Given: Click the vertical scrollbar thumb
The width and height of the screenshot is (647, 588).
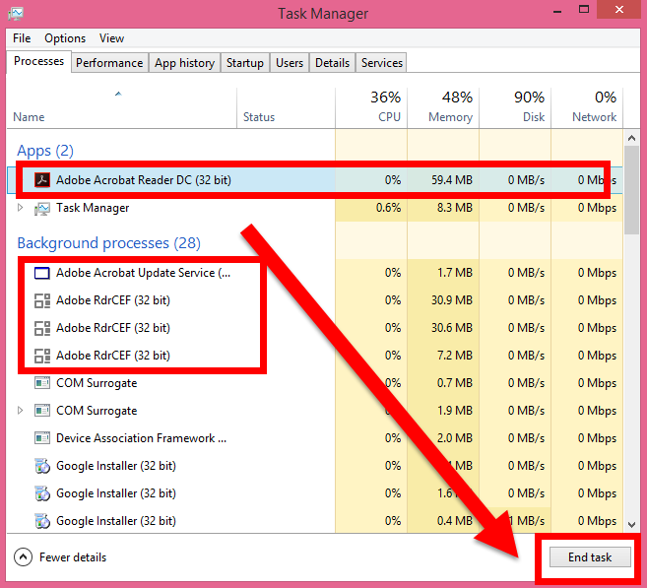Looking at the screenshot, I should click(x=631, y=190).
